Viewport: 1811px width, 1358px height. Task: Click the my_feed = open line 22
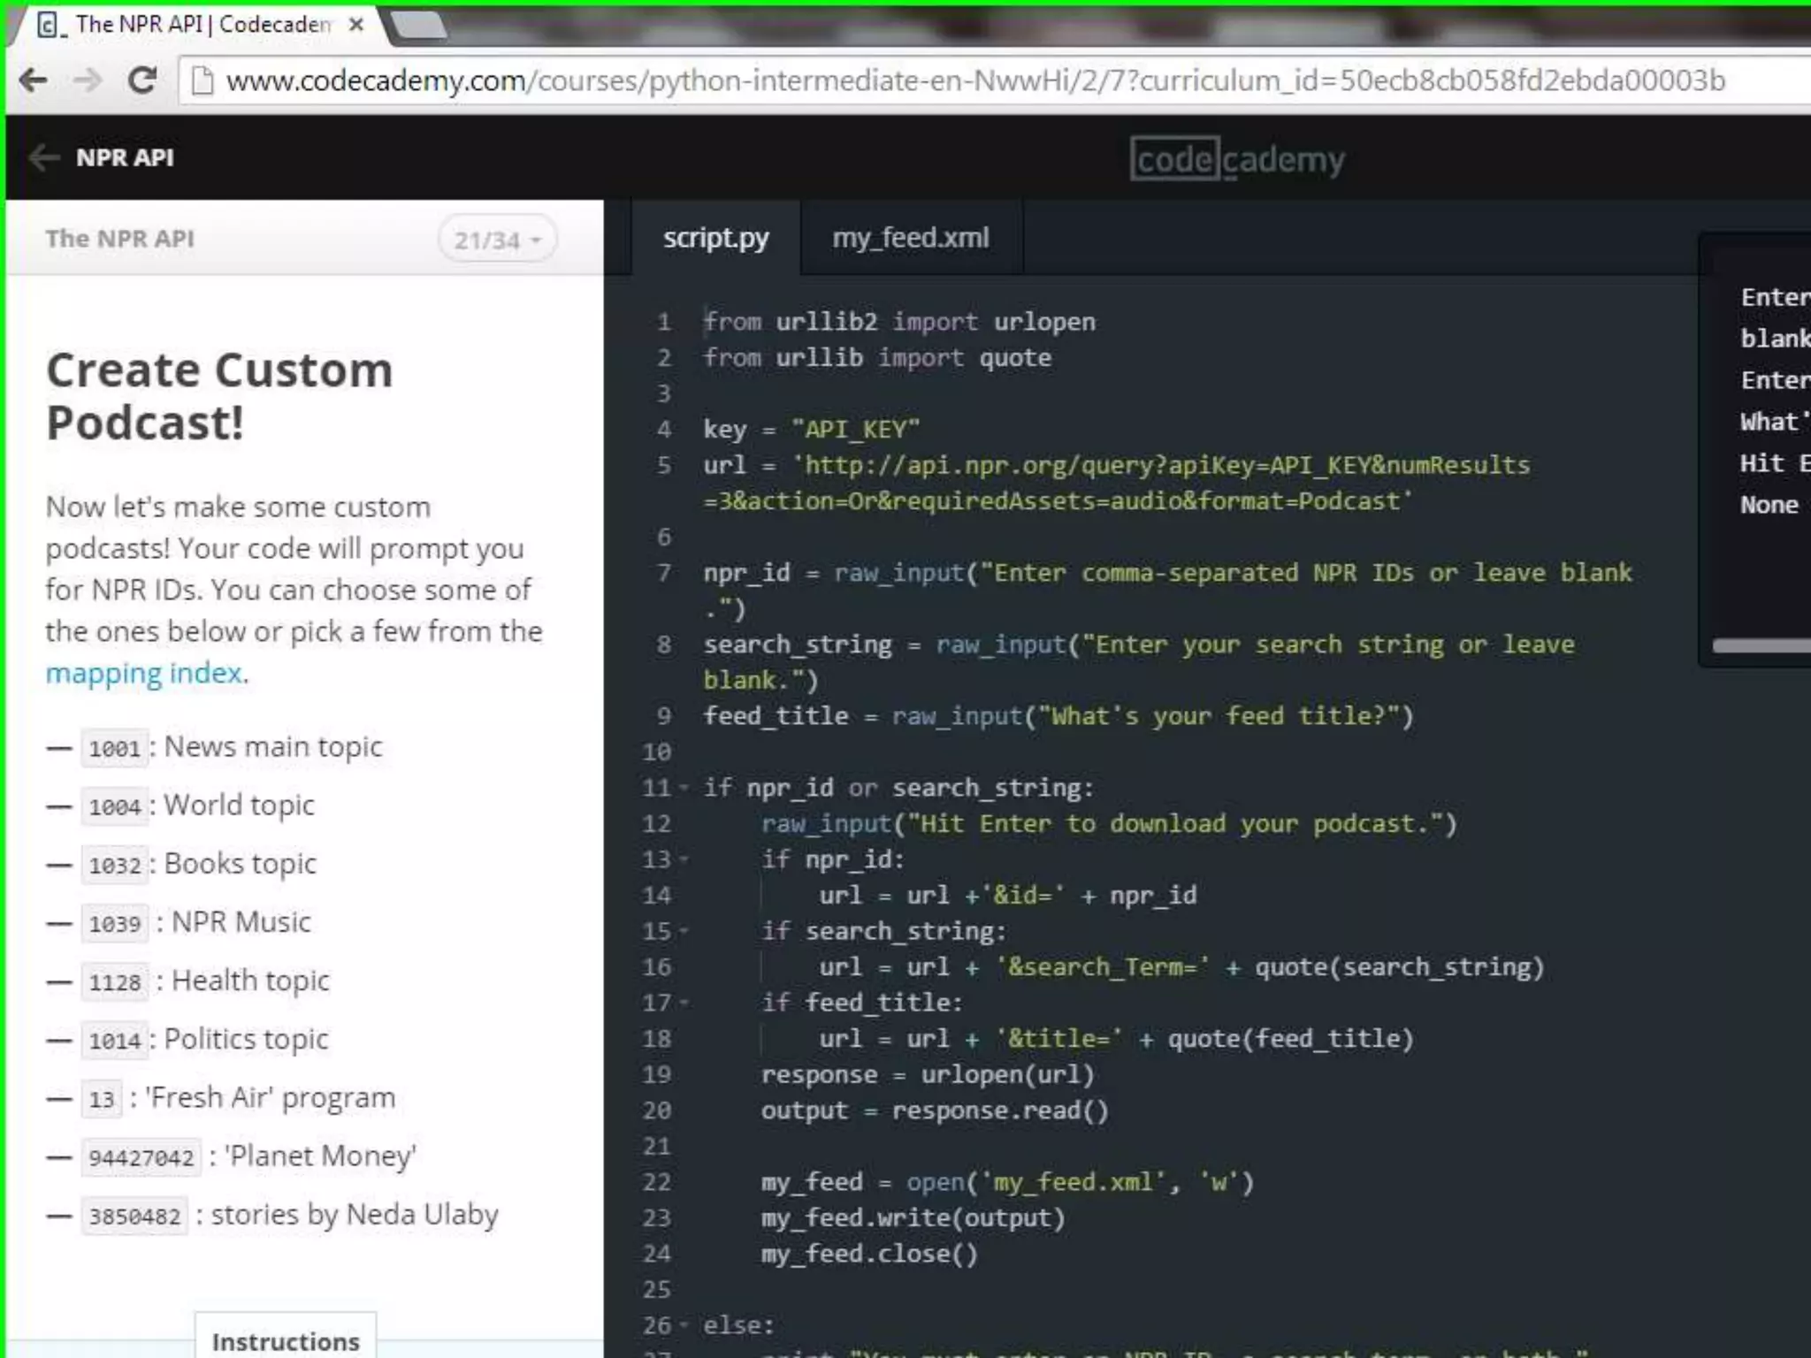click(x=1008, y=1182)
